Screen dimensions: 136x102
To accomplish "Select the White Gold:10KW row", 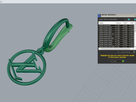I will [116, 42].
